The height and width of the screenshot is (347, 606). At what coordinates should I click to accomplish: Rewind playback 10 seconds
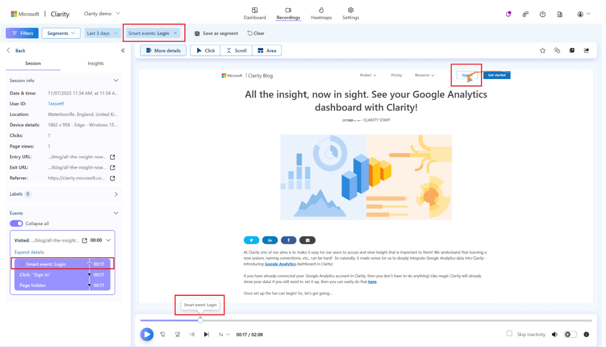163,335
